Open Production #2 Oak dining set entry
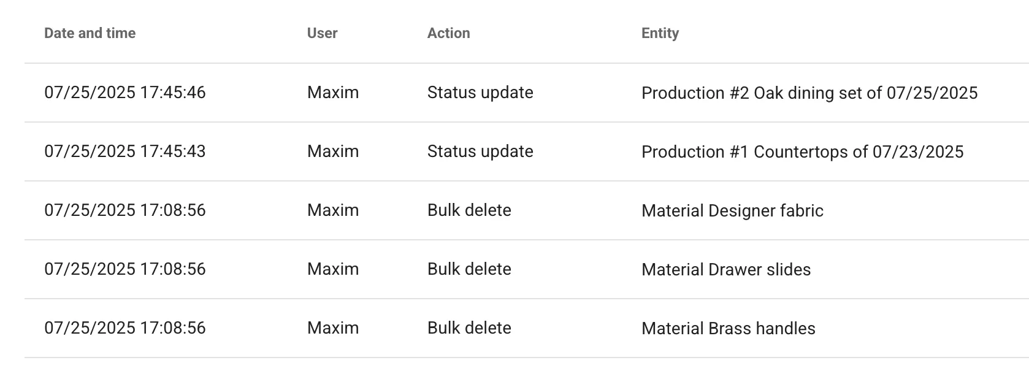 point(809,93)
